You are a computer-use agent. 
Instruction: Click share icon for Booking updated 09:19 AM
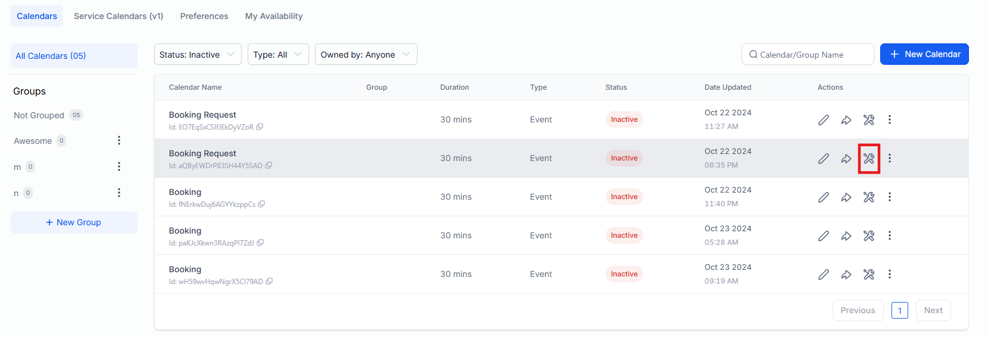pyautogui.click(x=846, y=275)
